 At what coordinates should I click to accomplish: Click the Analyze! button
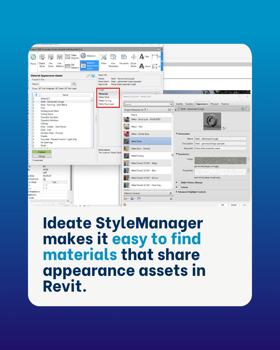click(42, 152)
